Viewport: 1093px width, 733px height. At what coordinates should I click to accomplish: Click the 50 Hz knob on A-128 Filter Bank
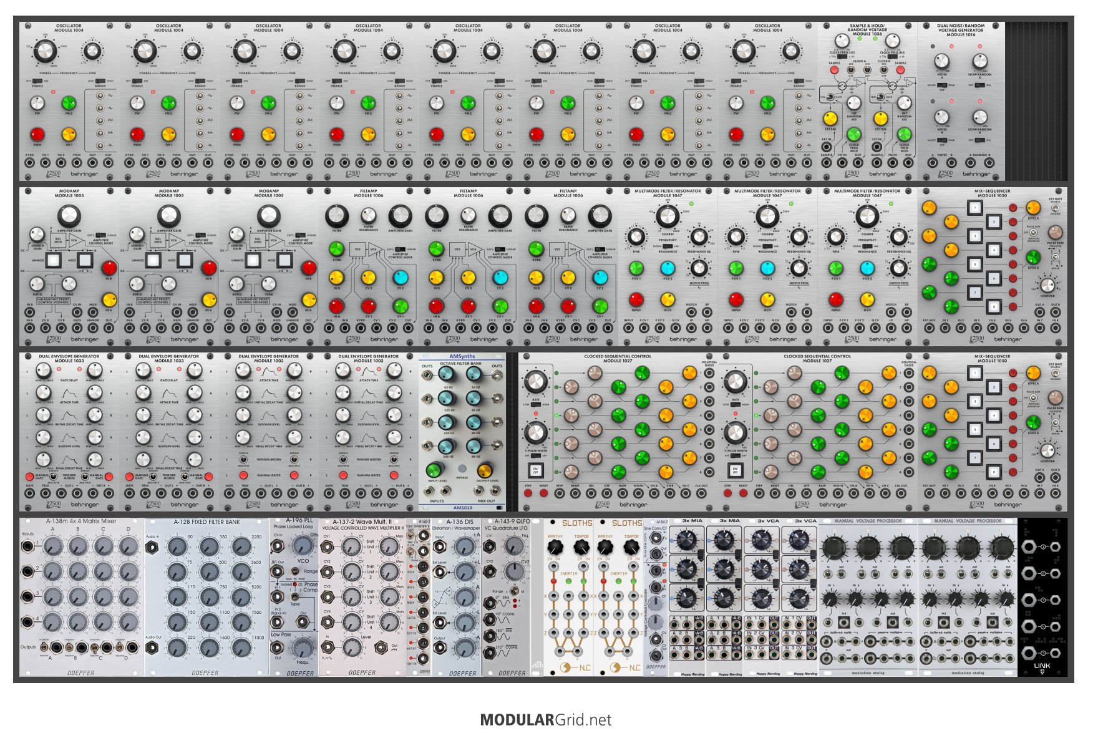coord(177,548)
